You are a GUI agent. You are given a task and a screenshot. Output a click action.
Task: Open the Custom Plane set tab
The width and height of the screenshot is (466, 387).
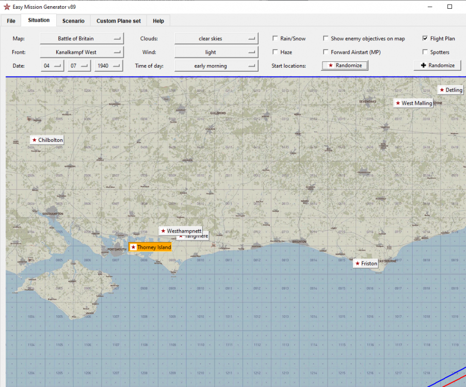pos(118,21)
